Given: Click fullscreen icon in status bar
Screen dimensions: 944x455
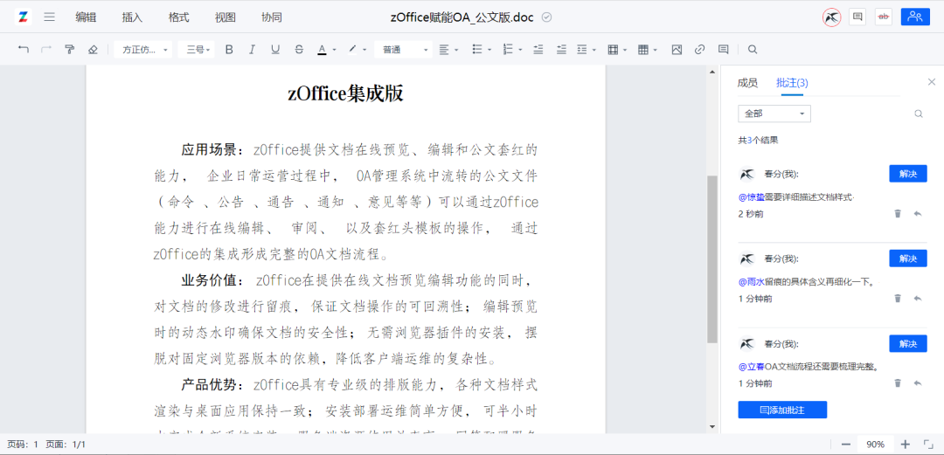Looking at the screenshot, I should [x=927, y=445].
